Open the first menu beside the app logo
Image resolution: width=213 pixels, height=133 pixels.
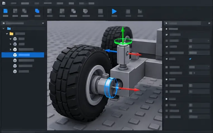pos(14,3)
